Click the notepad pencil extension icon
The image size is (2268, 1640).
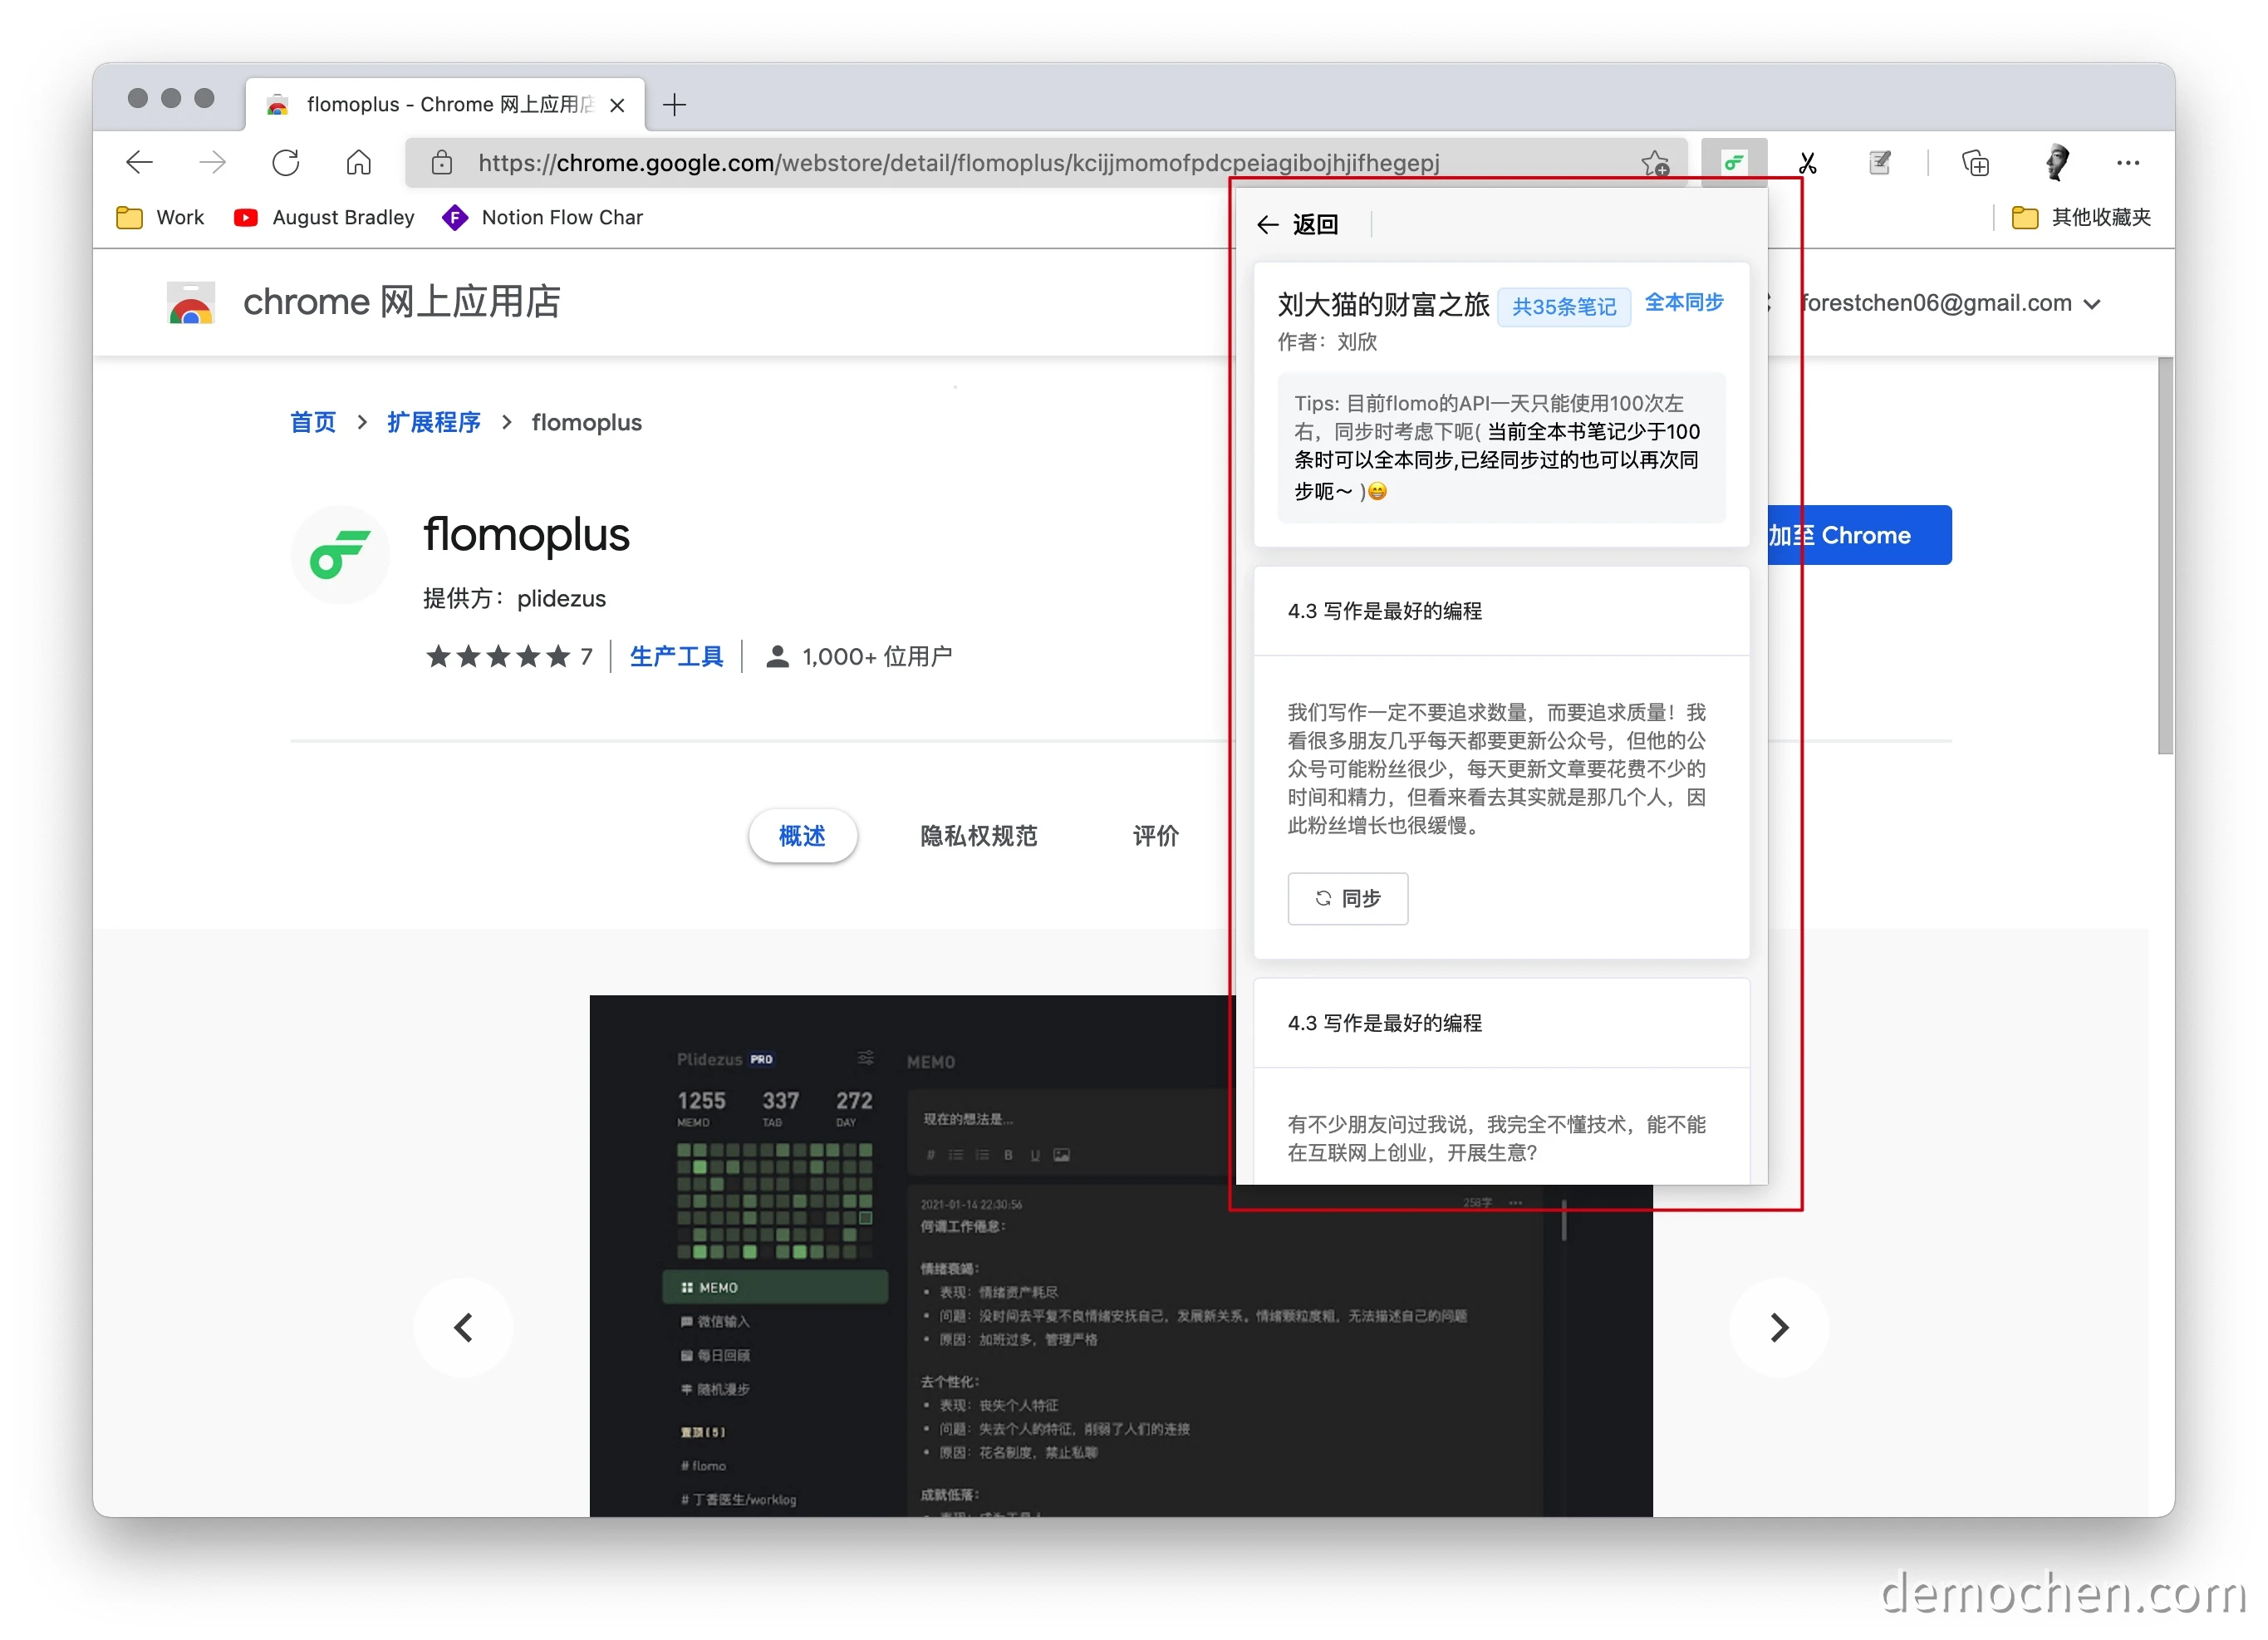click(1879, 162)
